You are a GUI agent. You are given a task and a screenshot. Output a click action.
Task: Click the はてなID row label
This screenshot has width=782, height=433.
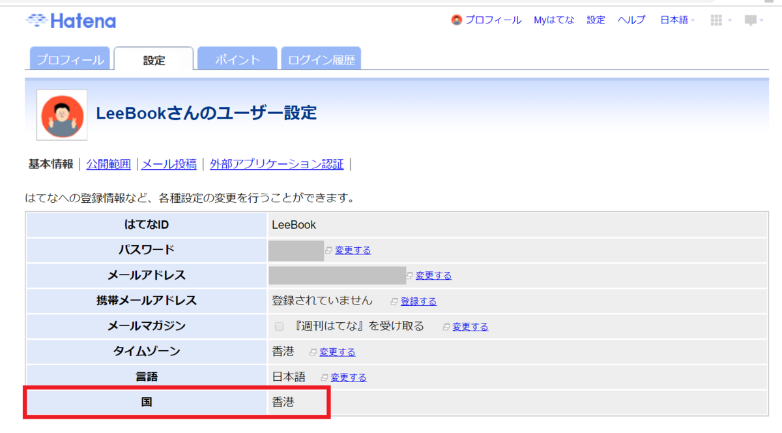[x=147, y=225]
